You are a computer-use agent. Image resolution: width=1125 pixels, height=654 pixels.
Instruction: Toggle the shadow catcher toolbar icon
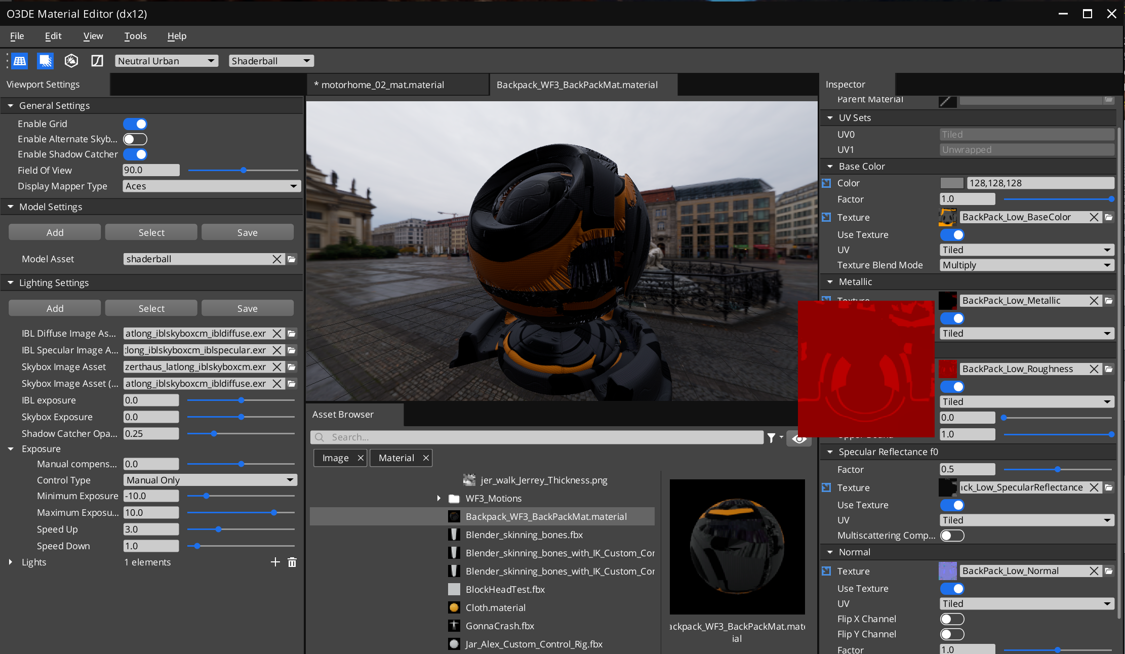46,61
